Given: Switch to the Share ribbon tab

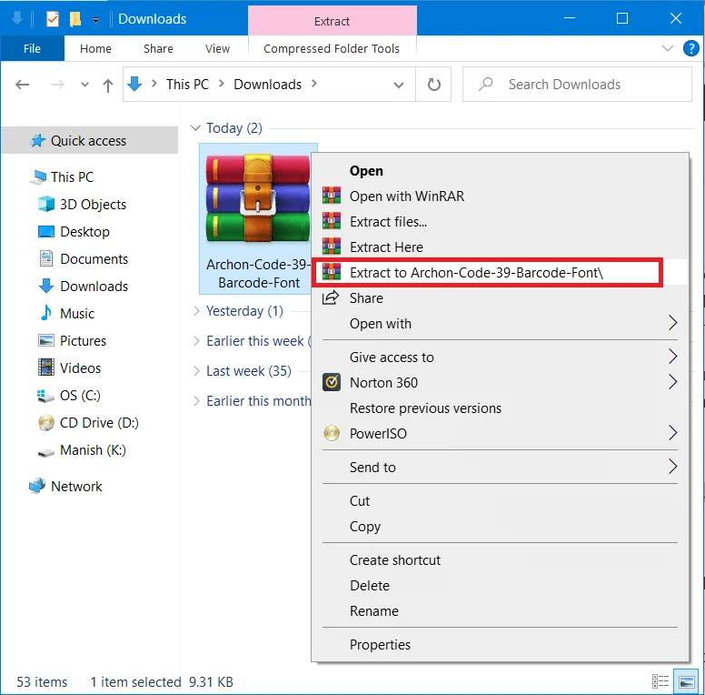Looking at the screenshot, I should coord(158,48).
